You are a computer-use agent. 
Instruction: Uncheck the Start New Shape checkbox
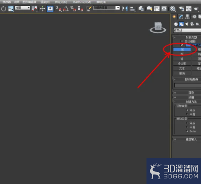(182, 45)
